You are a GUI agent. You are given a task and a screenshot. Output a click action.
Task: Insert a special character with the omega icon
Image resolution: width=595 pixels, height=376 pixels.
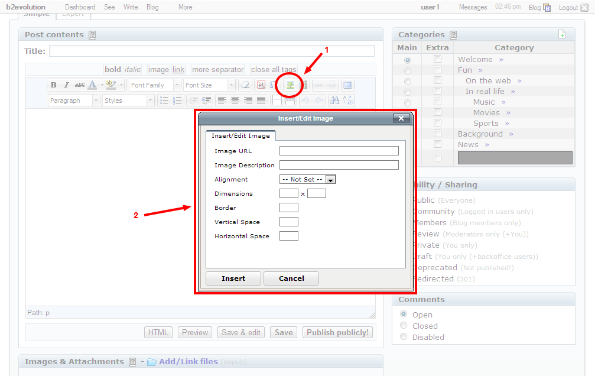pos(271,85)
